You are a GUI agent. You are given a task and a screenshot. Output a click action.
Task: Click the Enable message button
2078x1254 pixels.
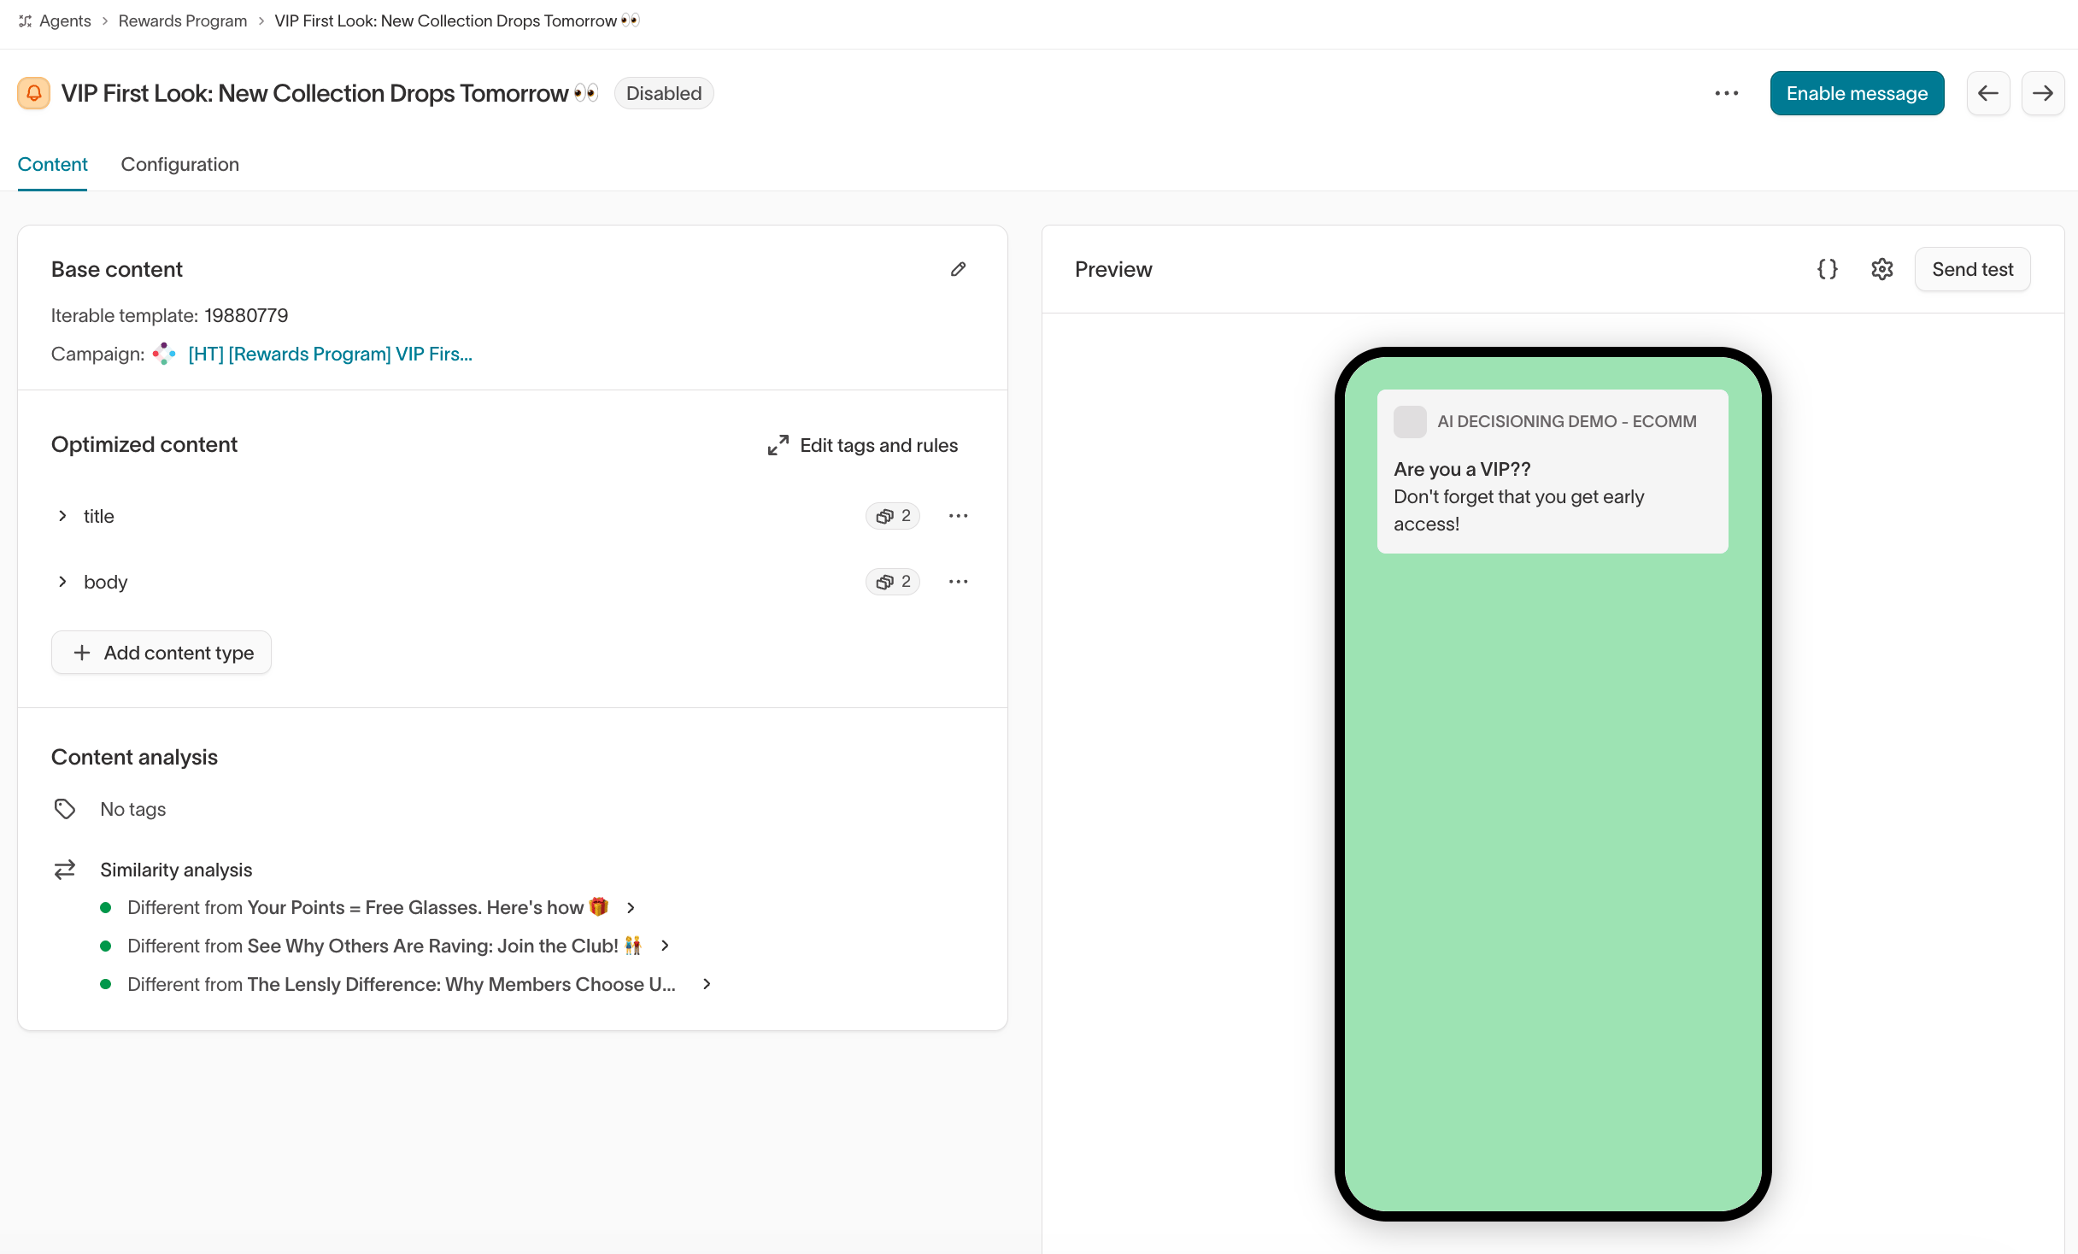tap(1857, 93)
